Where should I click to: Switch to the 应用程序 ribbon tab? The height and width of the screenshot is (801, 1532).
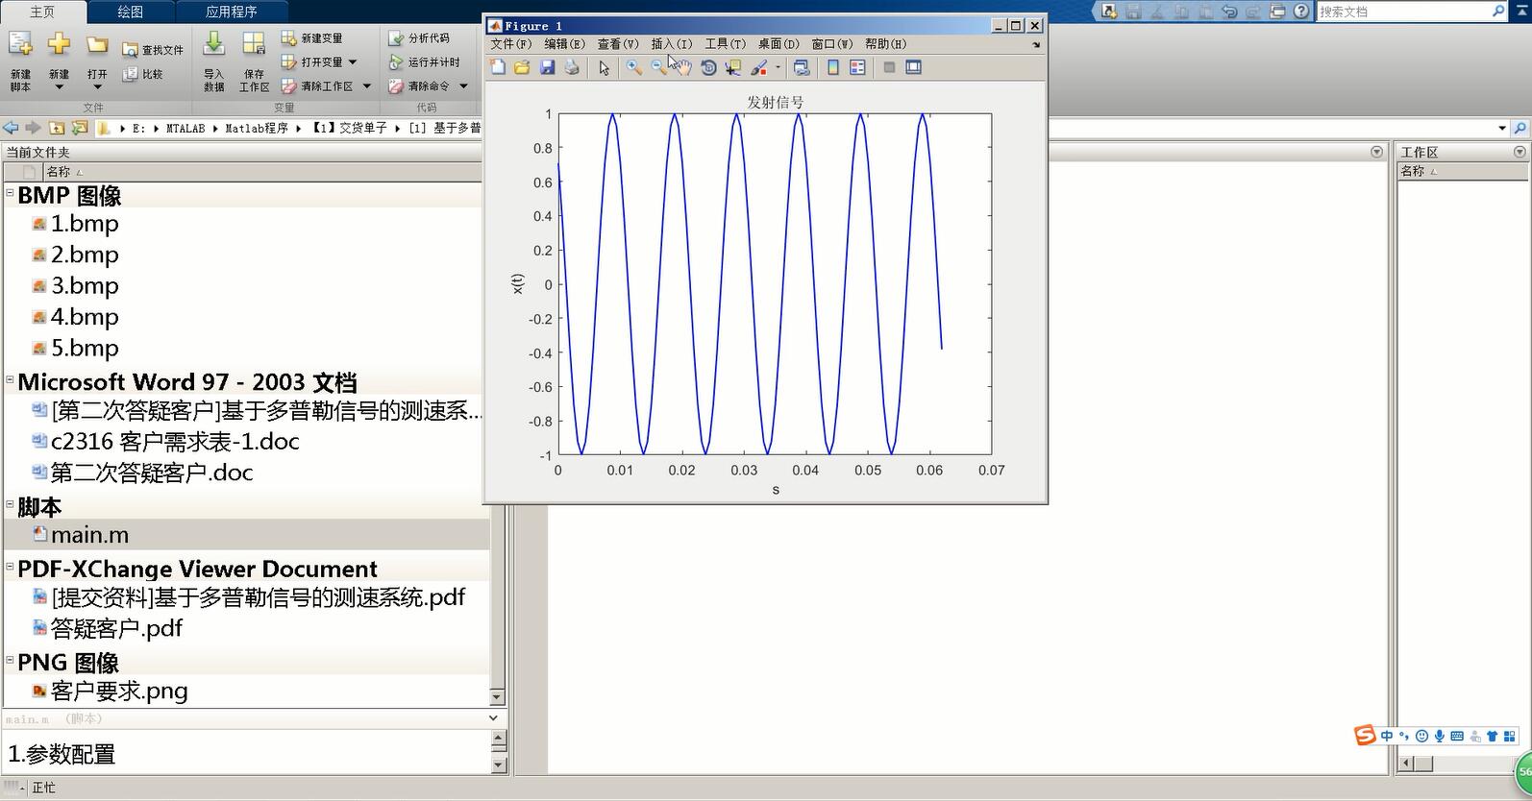click(x=232, y=12)
